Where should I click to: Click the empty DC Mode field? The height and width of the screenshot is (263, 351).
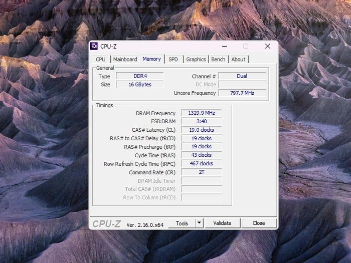coord(242,85)
